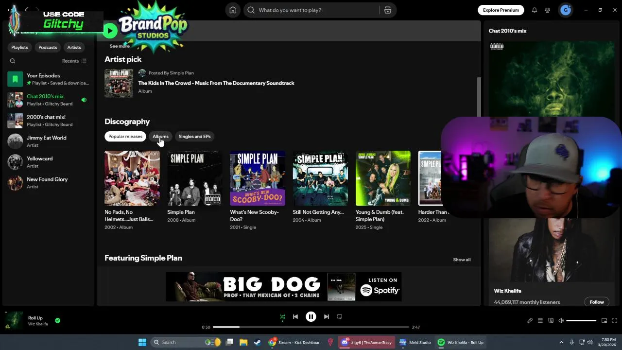The height and width of the screenshot is (350, 622).
Task: Open the G profile avatar menu
Action: (565, 10)
